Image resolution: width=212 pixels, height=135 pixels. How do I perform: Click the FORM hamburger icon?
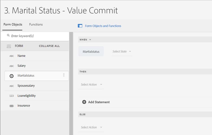(x=9, y=46)
